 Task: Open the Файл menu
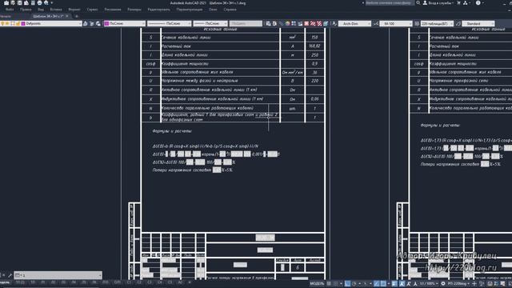[10, 10]
